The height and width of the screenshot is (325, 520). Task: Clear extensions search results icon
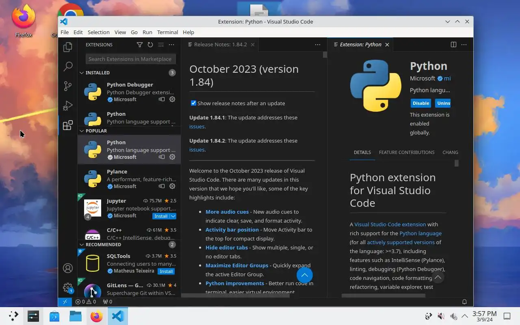[161, 45]
